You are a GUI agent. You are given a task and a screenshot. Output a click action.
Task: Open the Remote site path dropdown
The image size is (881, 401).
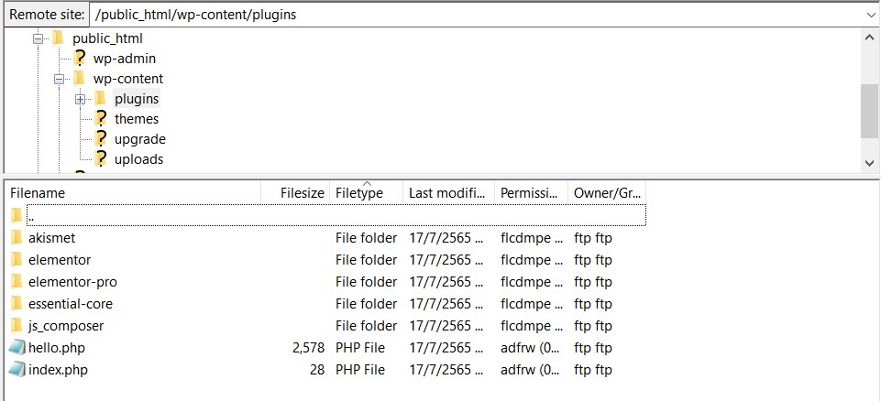[869, 15]
